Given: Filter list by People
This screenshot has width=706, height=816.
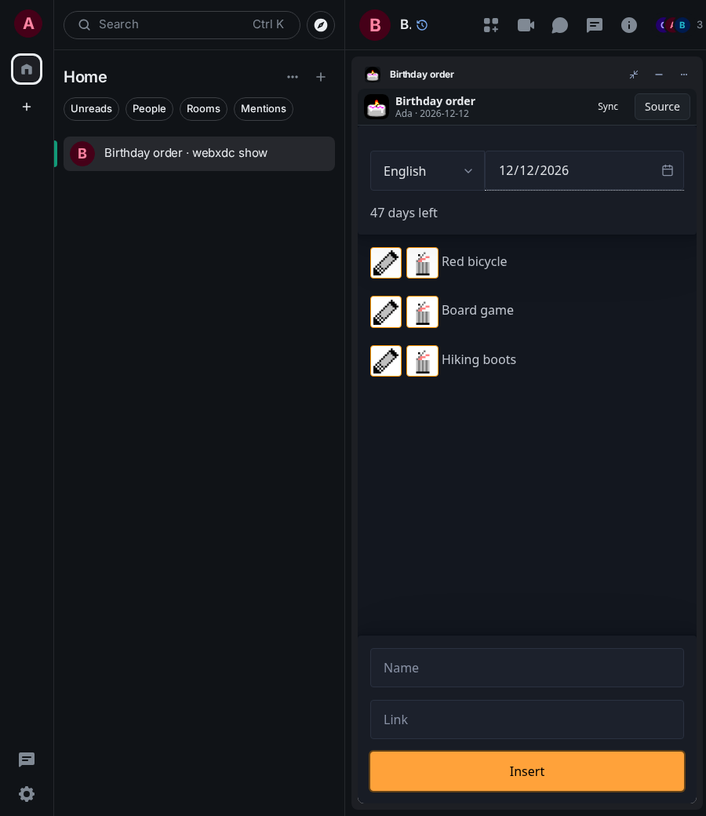Looking at the screenshot, I should (x=149, y=109).
